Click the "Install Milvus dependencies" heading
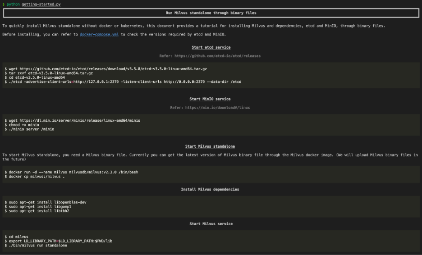Image resolution: width=422 pixels, height=255 pixels. (x=210, y=189)
